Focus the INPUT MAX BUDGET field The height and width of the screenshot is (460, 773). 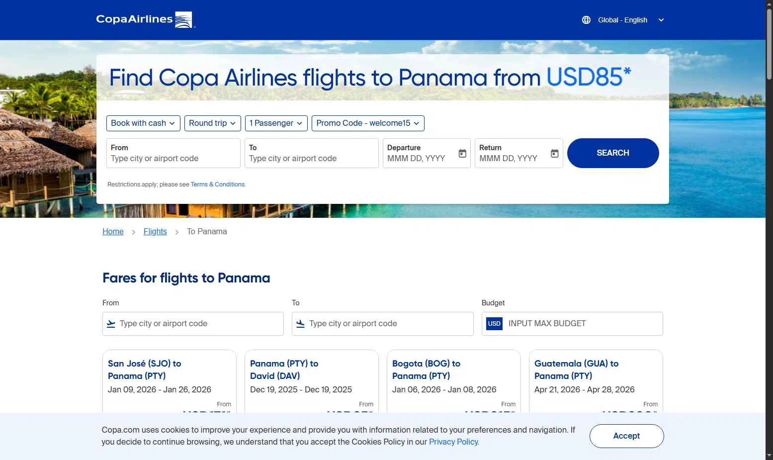pos(582,324)
